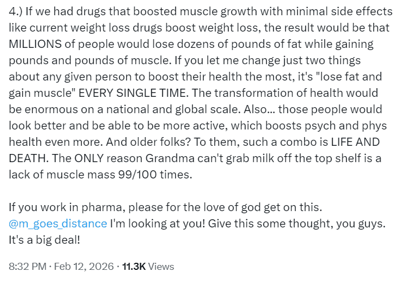Open the 11.3K Views count

[x=148, y=267]
